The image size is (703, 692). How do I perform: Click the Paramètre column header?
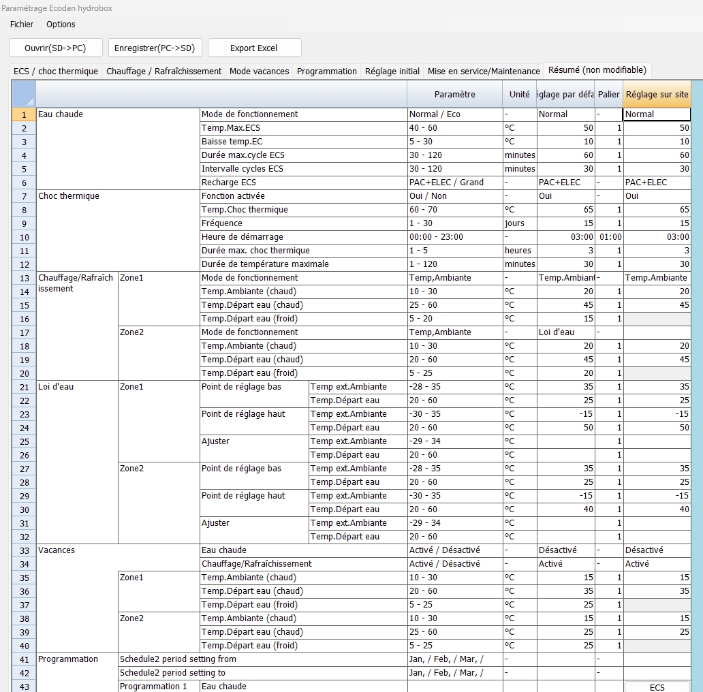454,95
